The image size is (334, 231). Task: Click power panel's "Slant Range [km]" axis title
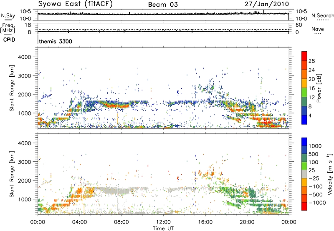12,88
